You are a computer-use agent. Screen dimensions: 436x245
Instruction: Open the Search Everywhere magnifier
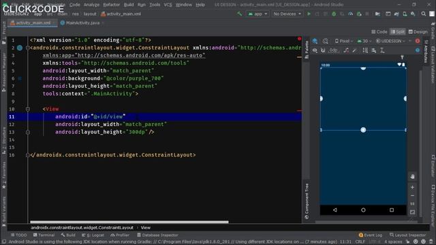click(424, 14)
